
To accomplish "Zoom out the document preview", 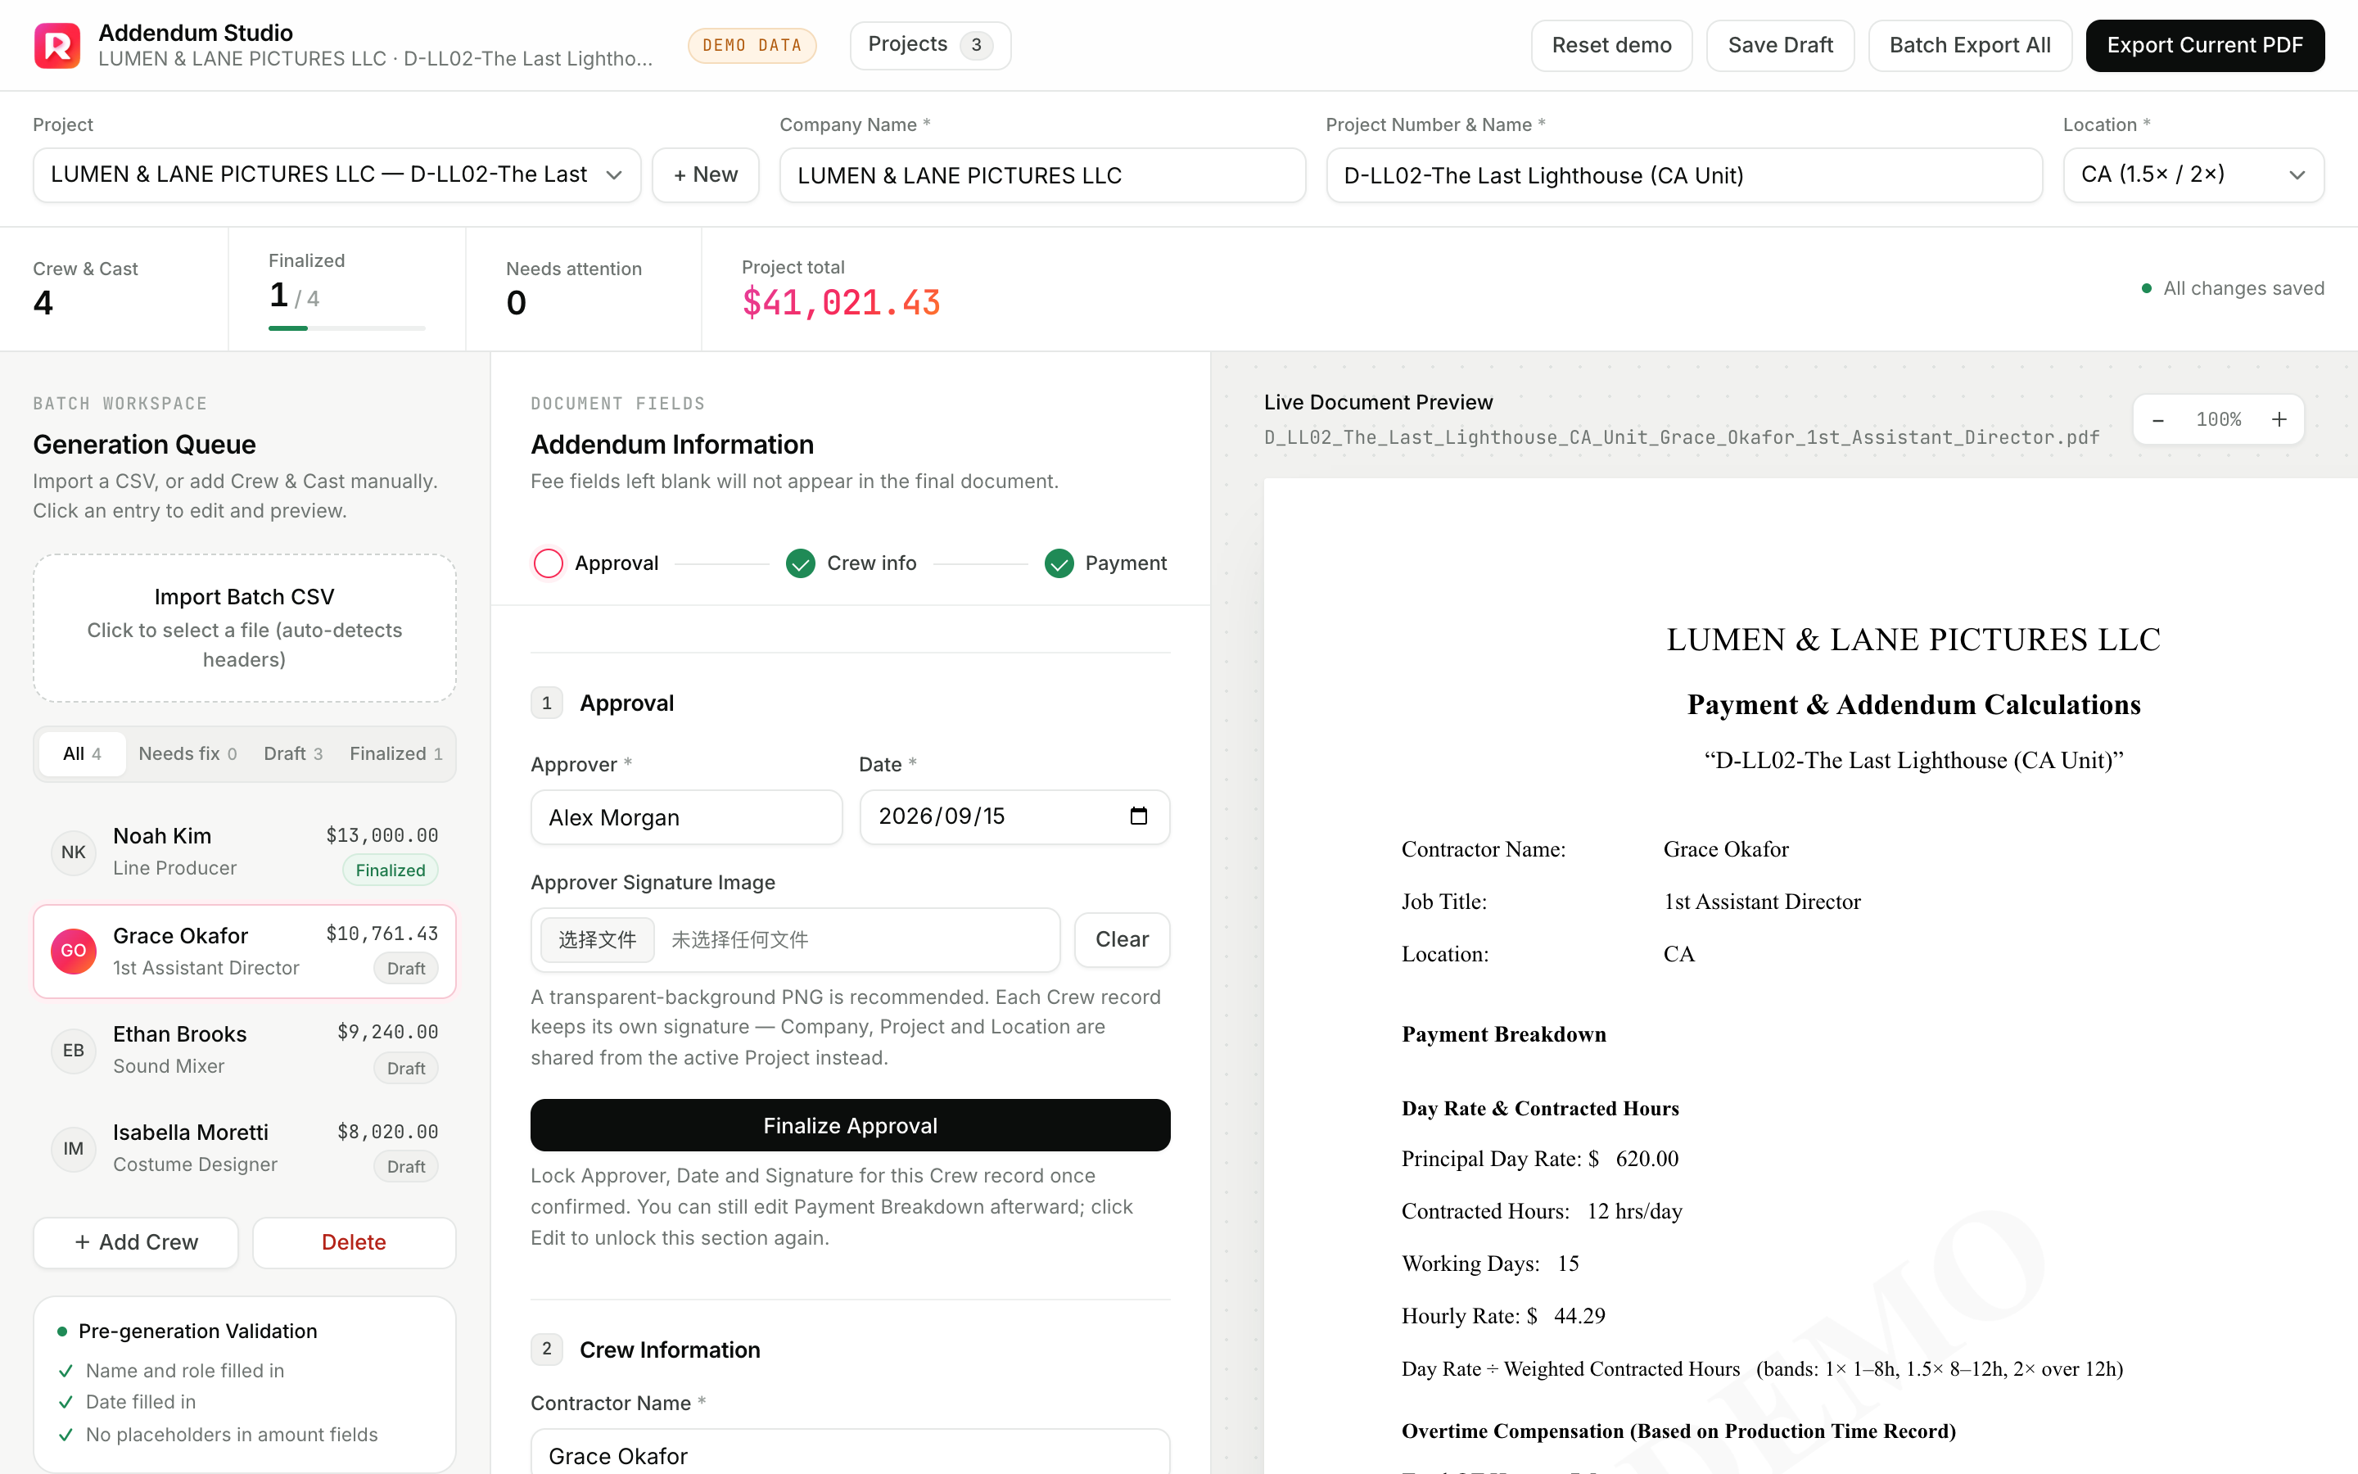I will point(2158,419).
